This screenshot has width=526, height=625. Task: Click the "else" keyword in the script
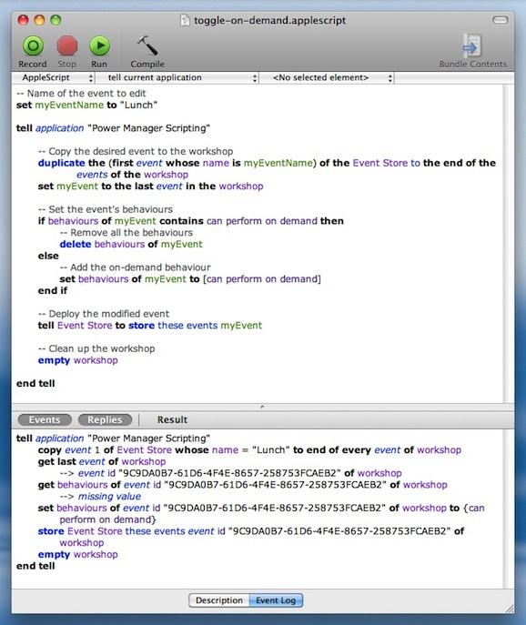[48, 256]
